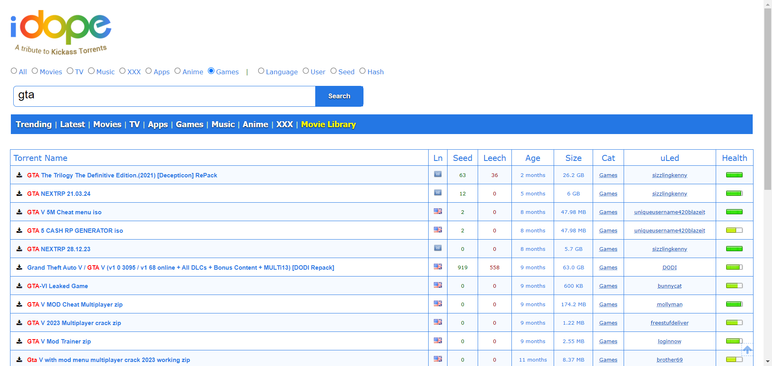This screenshot has height=366, width=772.
Task: Click download icon for GTA V Mod Trainer zip
Action: [x=19, y=341]
